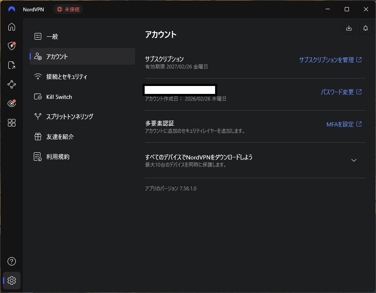Expand the download NordVPN on all devices section
The image size is (376, 293).
(x=354, y=160)
